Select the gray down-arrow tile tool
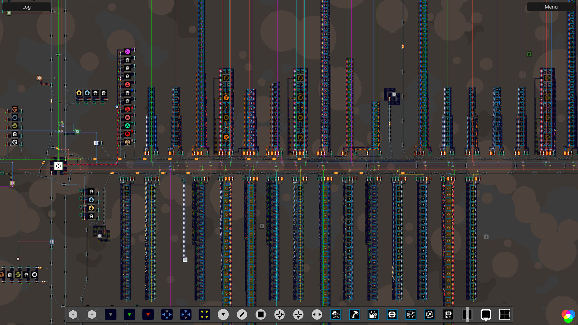This screenshot has height=325, width=578. (x=110, y=315)
